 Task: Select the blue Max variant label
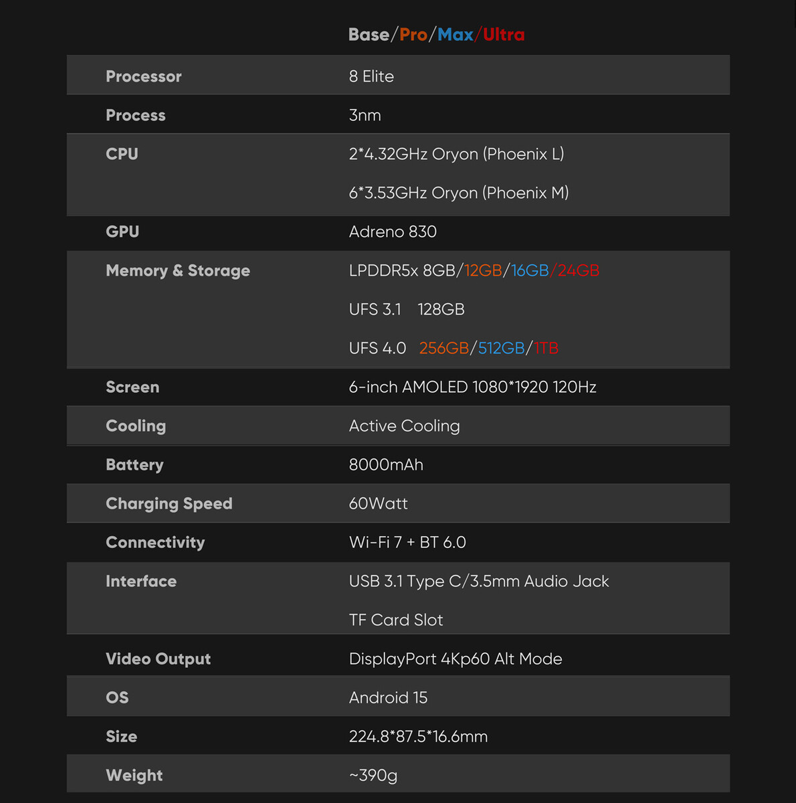(456, 35)
